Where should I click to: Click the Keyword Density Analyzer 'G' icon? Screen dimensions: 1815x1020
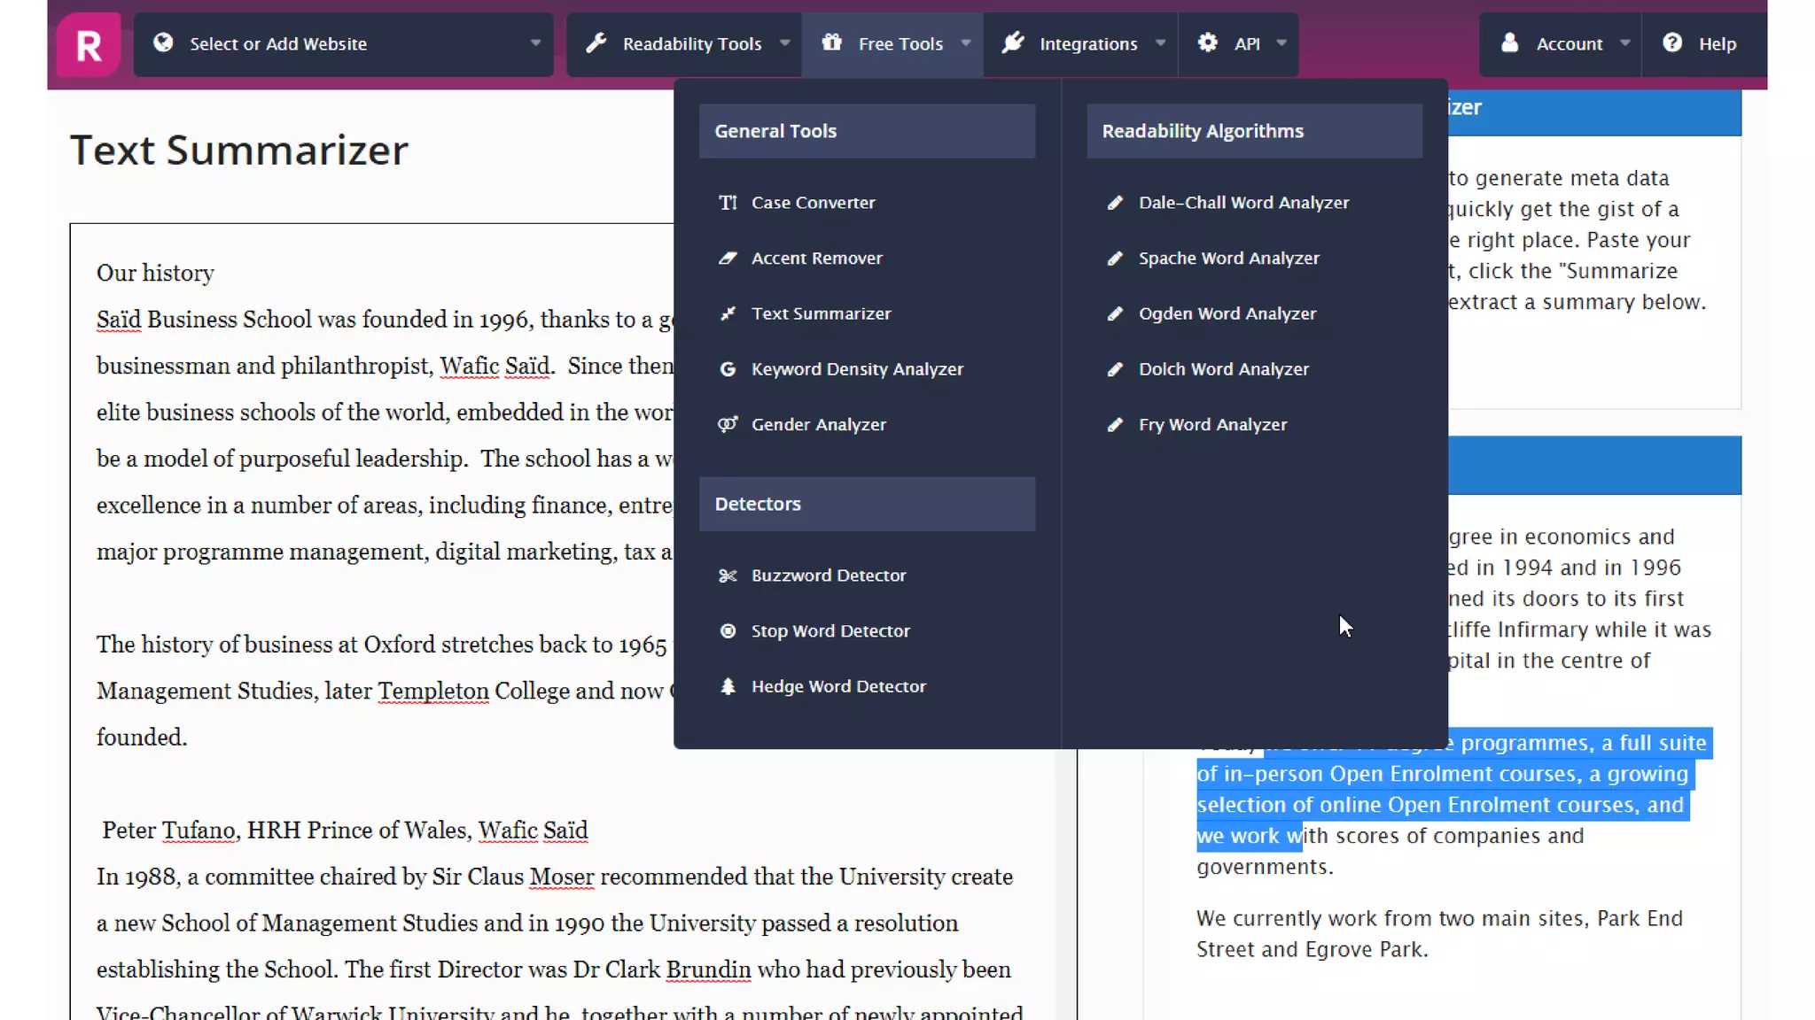tap(728, 369)
